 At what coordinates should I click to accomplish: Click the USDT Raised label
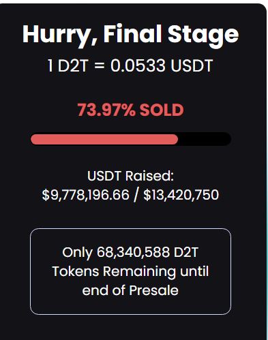[x=130, y=176]
